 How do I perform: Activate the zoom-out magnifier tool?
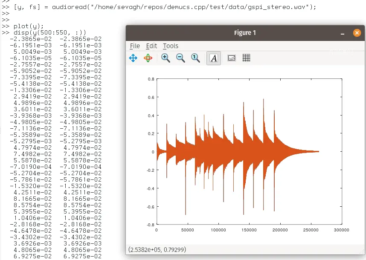pos(180,58)
